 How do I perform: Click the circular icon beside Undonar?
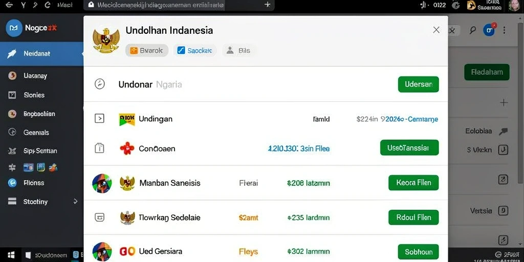(100, 84)
